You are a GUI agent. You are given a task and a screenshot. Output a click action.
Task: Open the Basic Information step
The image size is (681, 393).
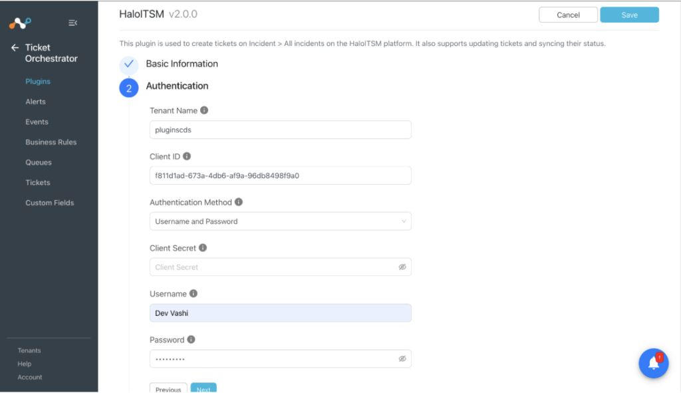click(x=182, y=64)
